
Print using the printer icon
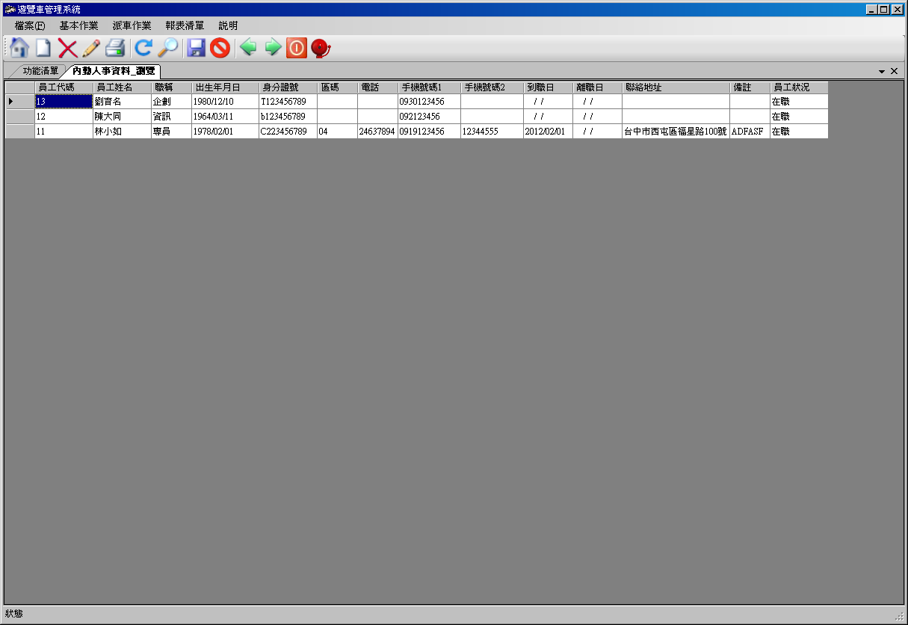pos(115,48)
